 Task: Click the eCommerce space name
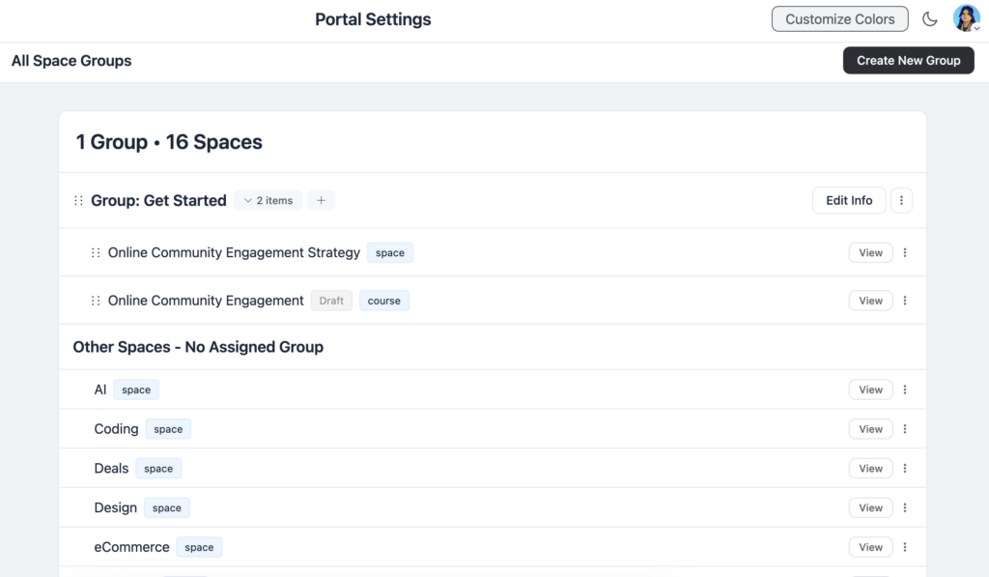(131, 547)
